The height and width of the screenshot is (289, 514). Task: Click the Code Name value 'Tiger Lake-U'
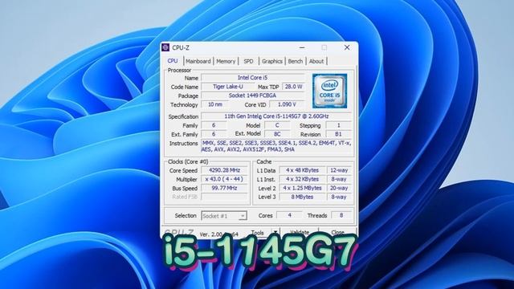pyautogui.click(x=228, y=87)
